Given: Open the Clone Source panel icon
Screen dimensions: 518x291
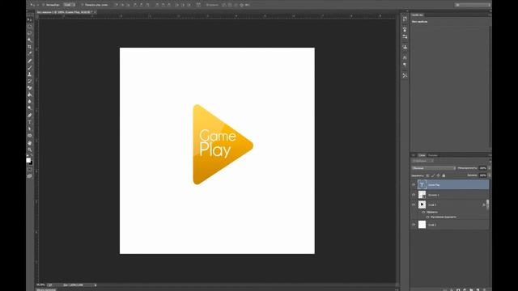Looking at the screenshot, I should 405,47.
